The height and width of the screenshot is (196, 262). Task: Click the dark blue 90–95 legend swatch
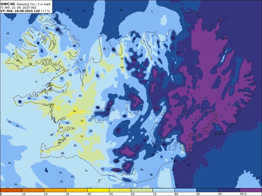pyautogui.click(x=207, y=190)
